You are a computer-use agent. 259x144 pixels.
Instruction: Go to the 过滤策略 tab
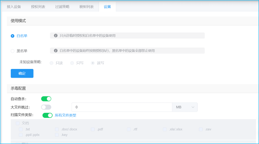[62, 7]
